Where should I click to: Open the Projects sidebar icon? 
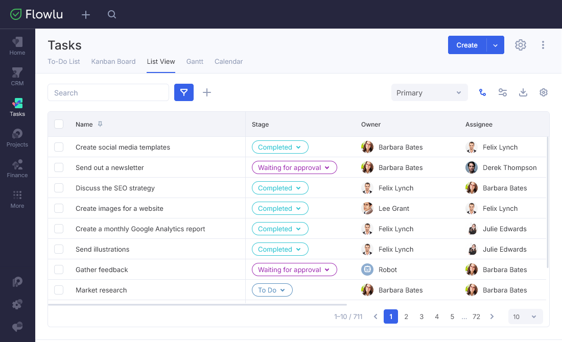coord(17,138)
